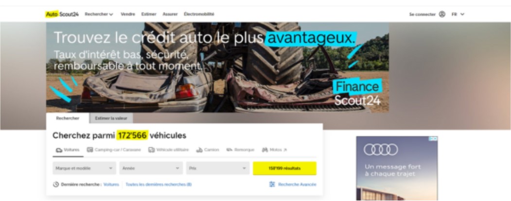
Task: Click the Recherche Avancée filter icon
Action: (x=272, y=185)
